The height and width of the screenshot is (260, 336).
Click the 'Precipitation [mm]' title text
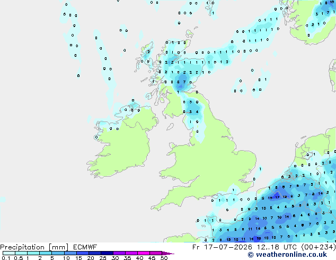34,247
